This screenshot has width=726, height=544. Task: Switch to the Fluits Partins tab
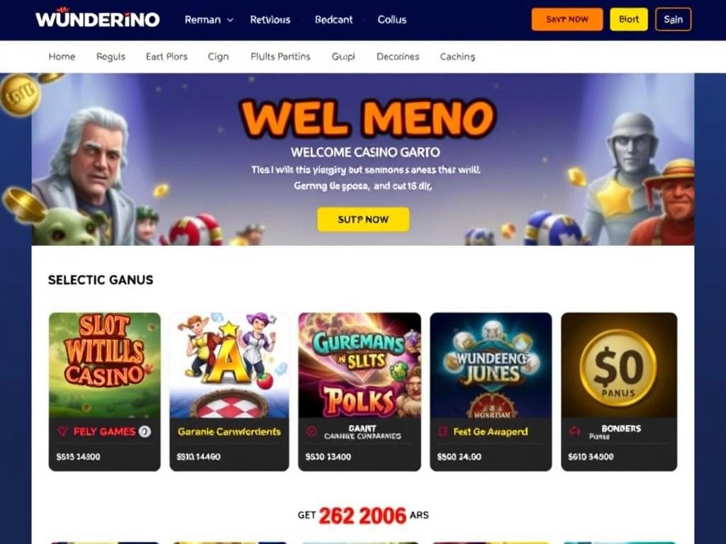click(280, 57)
